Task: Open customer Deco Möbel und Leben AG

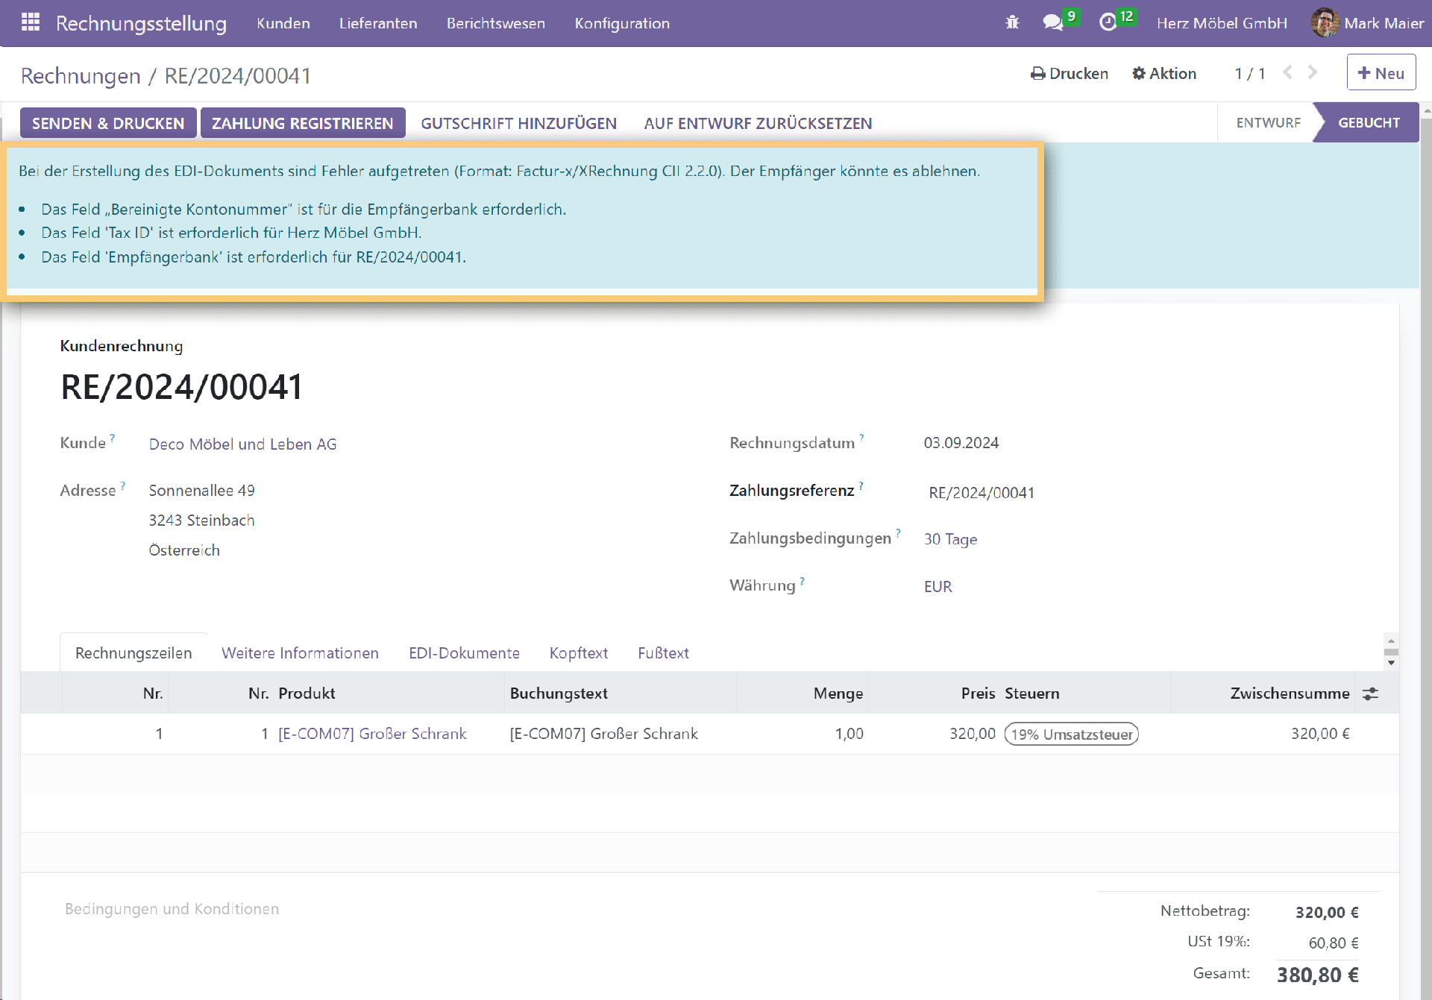Action: (x=242, y=444)
